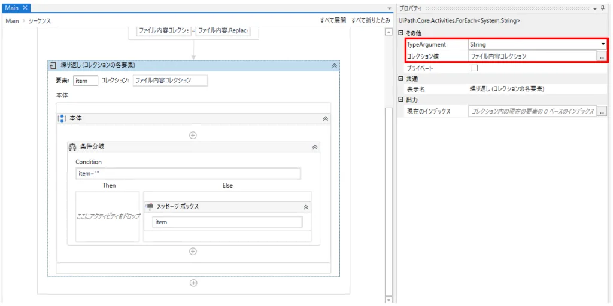Click すべて折りたたみ to collapse all

pos(371,21)
